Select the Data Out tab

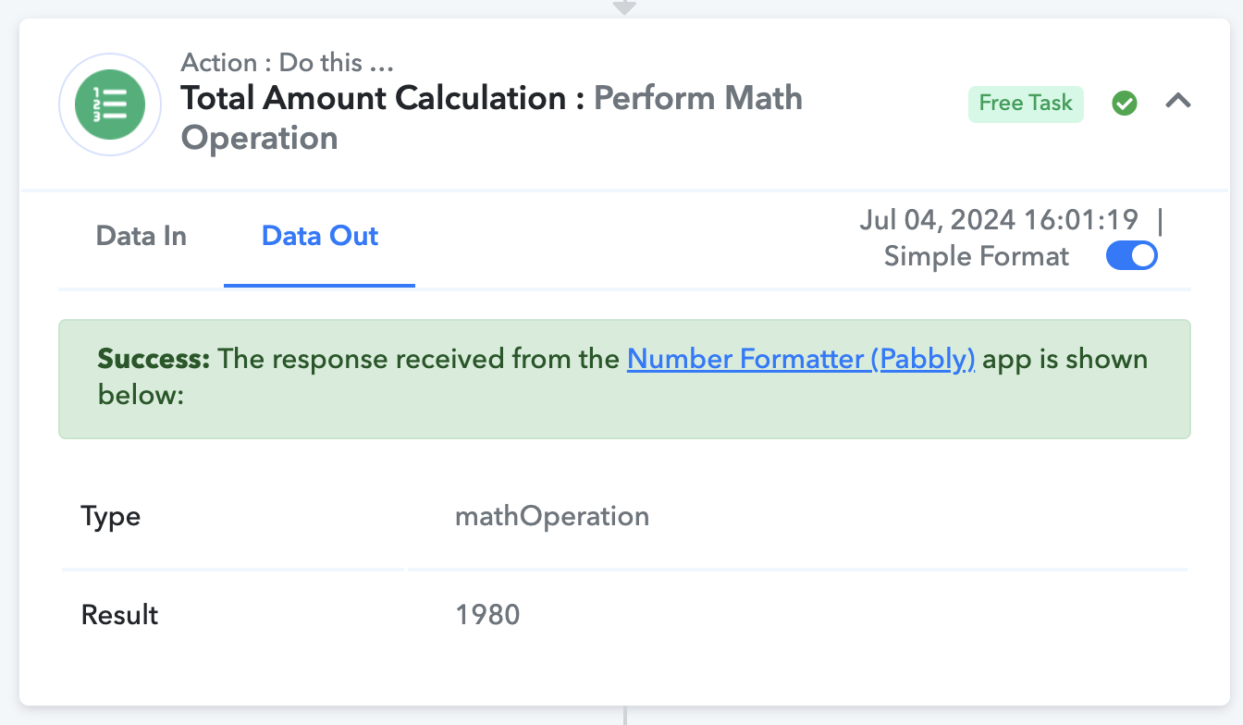pos(320,237)
